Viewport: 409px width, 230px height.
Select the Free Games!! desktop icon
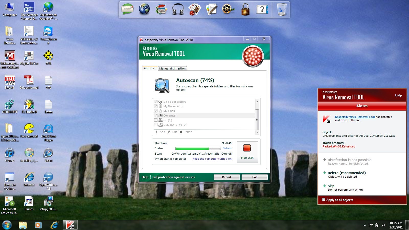click(x=29, y=131)
